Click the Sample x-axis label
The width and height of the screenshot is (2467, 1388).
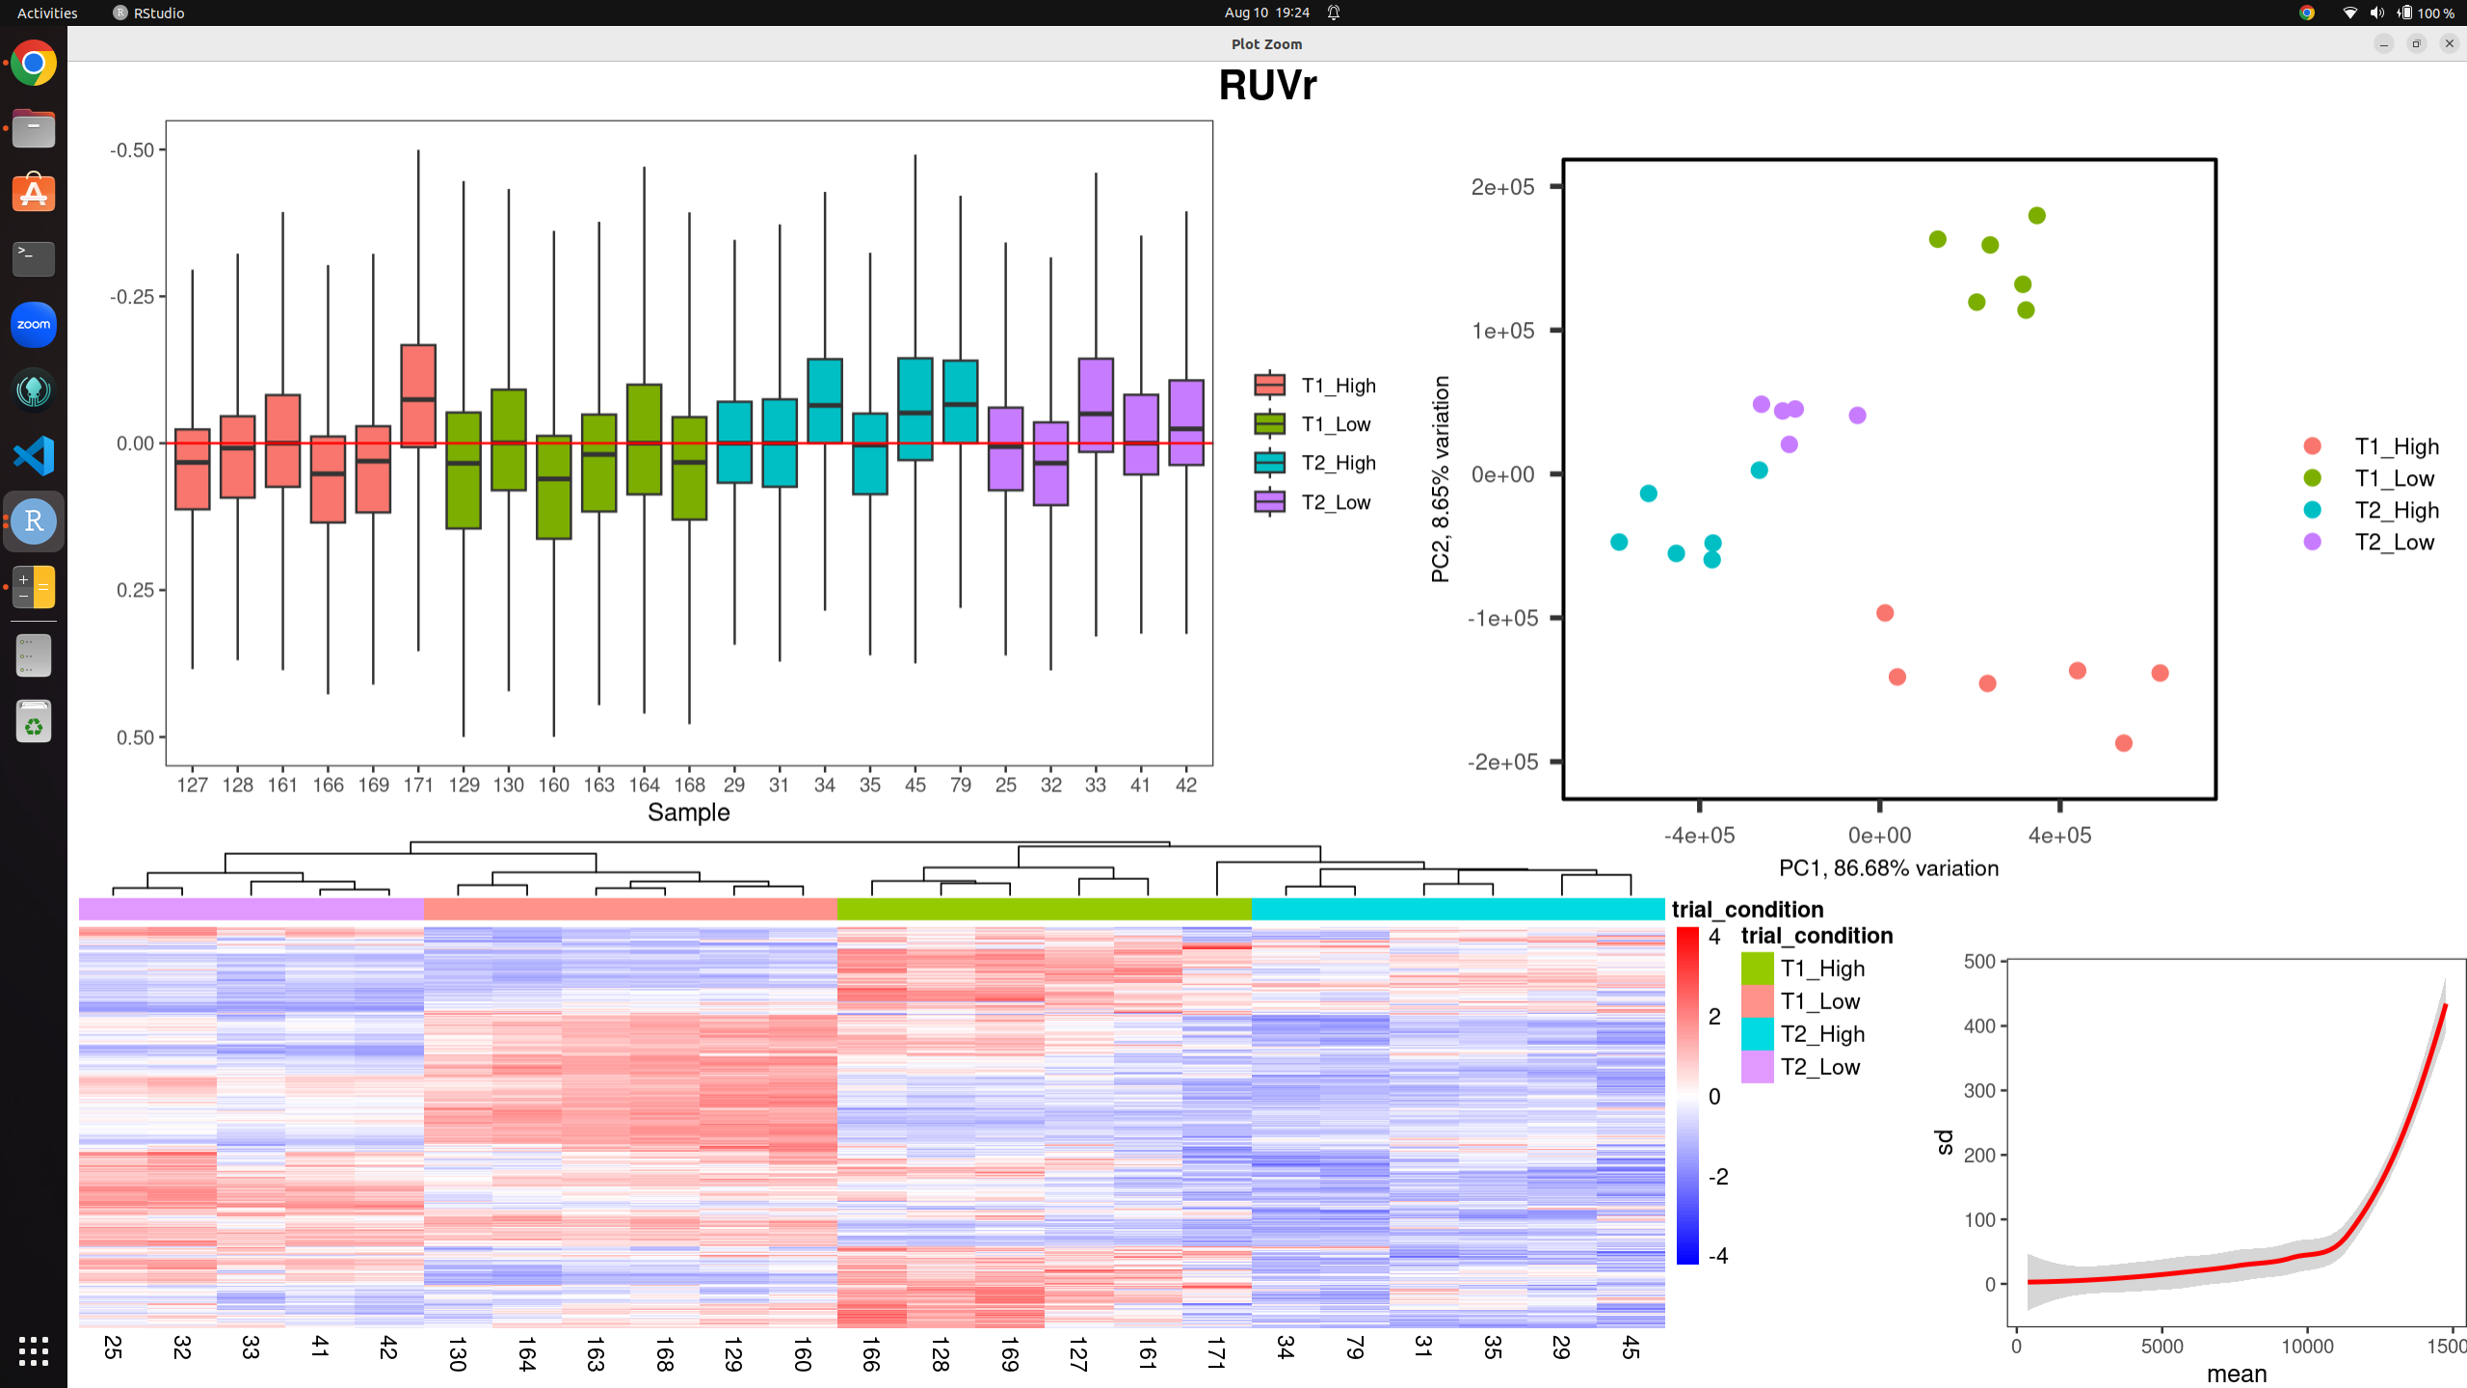click(688, 812)
